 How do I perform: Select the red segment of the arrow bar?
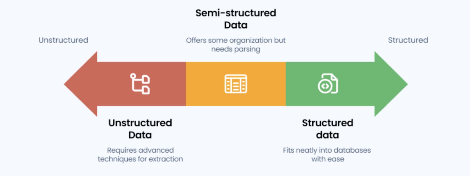coord(163,84)
